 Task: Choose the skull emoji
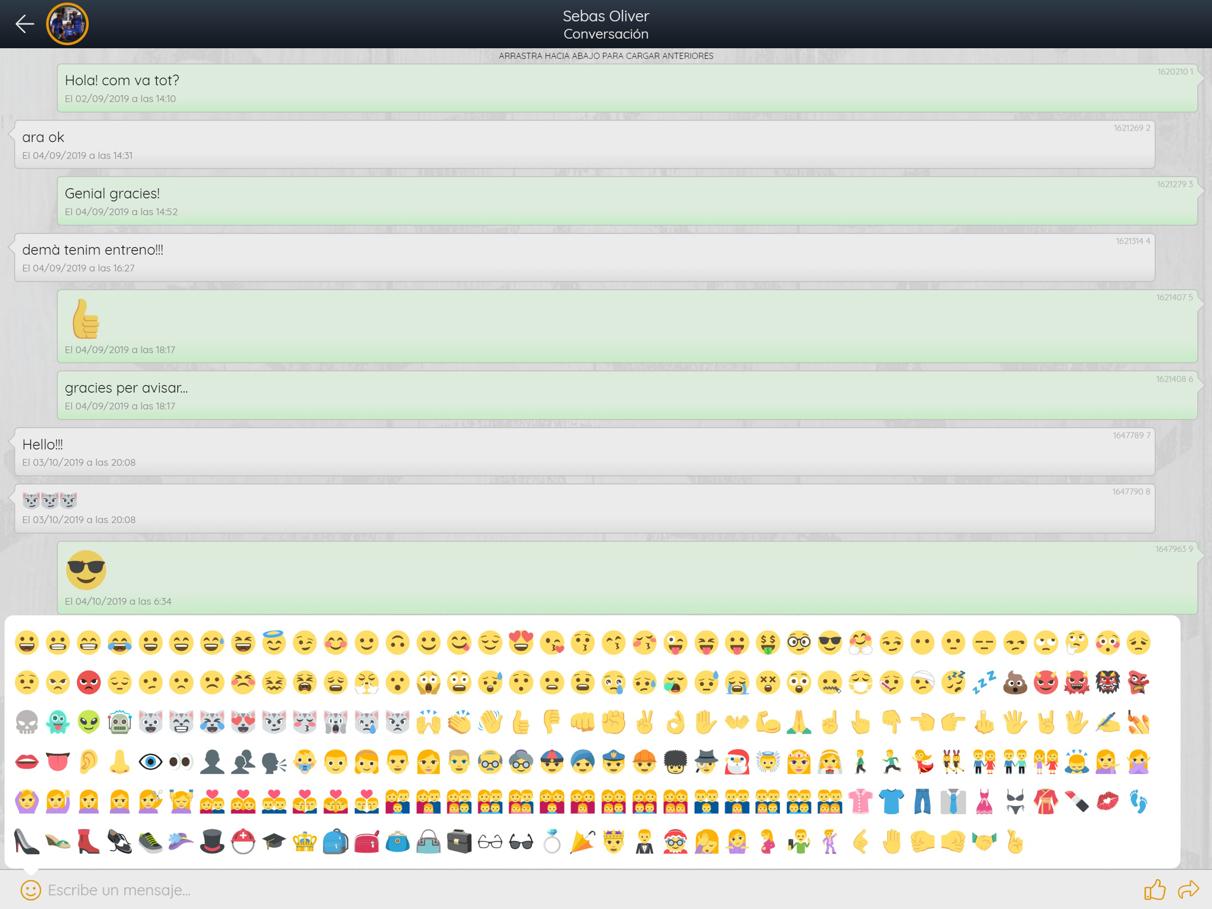(x=27, y=723)
